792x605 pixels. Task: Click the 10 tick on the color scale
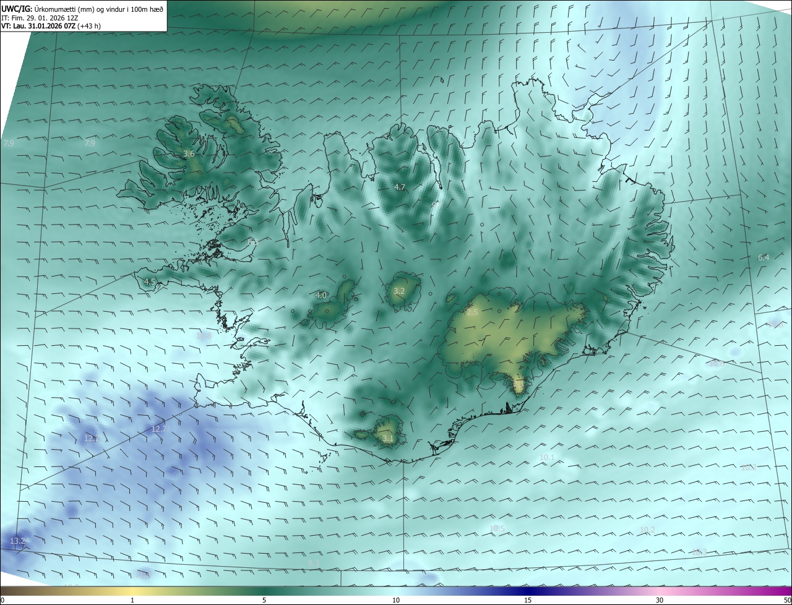(396, 600)
